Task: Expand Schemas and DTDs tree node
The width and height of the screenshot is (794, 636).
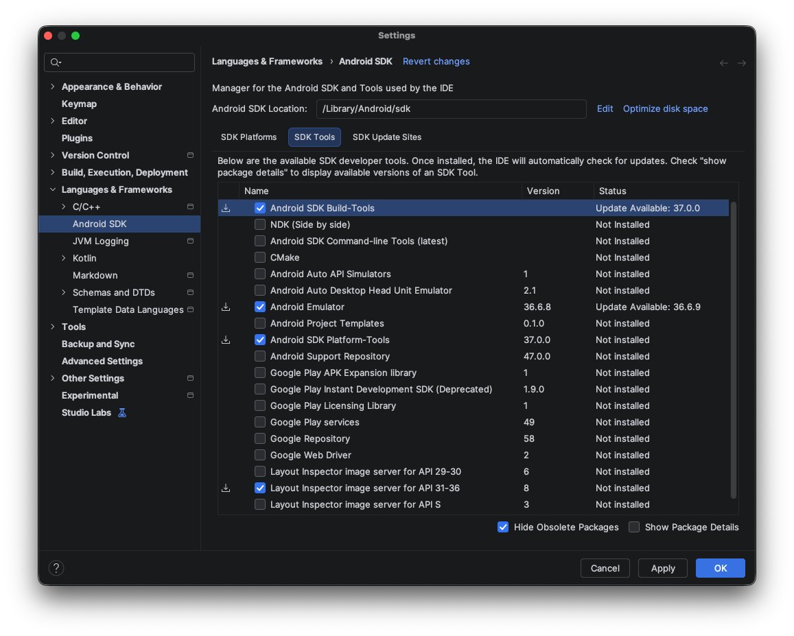Action: click(63, 293)
